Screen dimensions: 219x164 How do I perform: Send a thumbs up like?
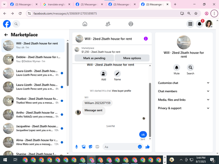148,147
